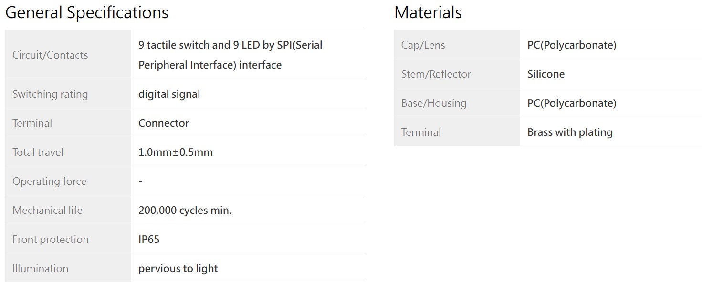Select the Switching rating label
Viewport: 702px width, 282px height.
[50, 94]
